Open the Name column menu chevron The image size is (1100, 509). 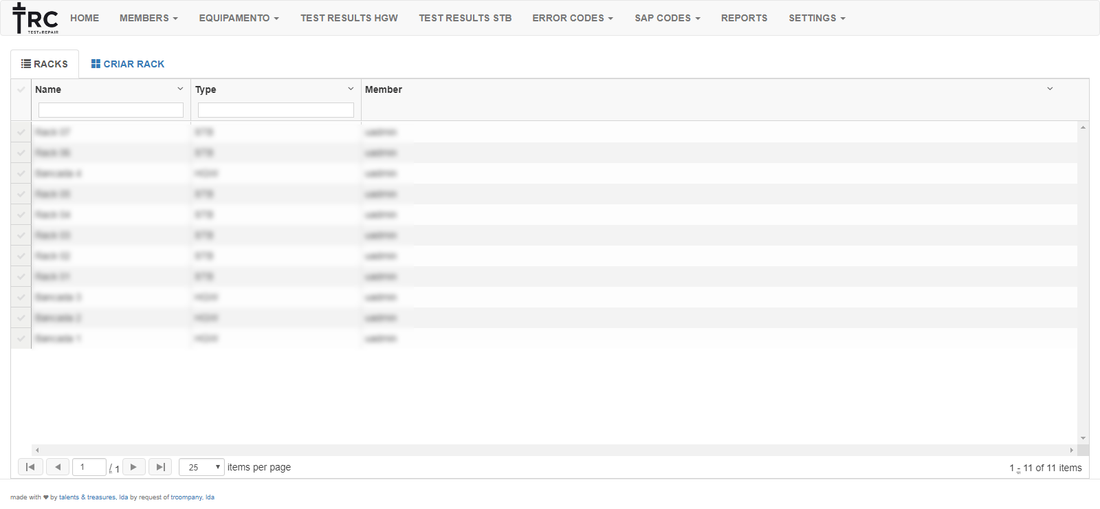pos(180,89)
